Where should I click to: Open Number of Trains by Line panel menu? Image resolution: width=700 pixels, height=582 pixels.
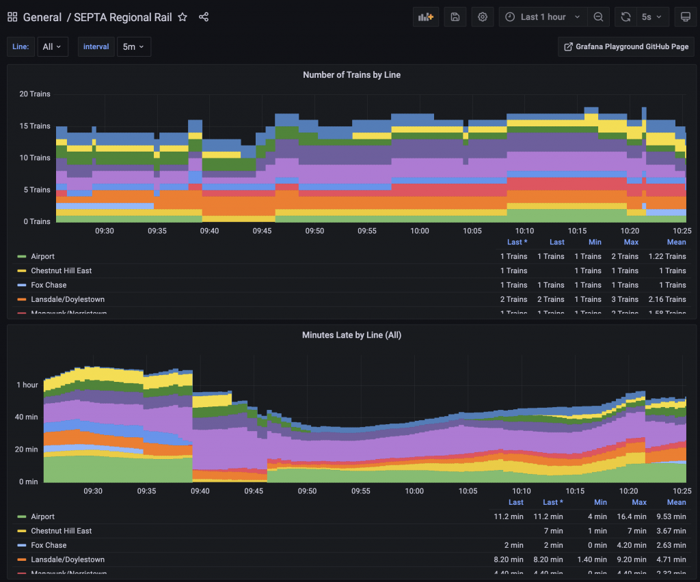[351, 75]
